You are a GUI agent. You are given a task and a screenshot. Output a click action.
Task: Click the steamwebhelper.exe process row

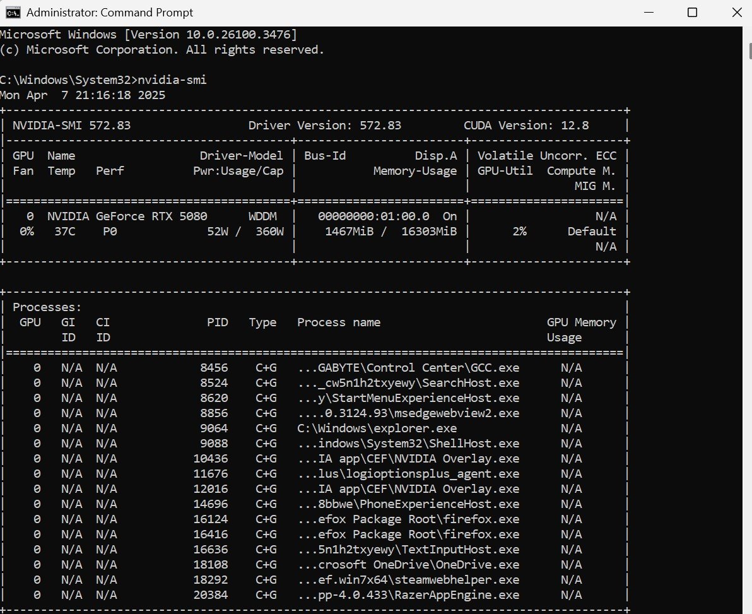[408, 580]
